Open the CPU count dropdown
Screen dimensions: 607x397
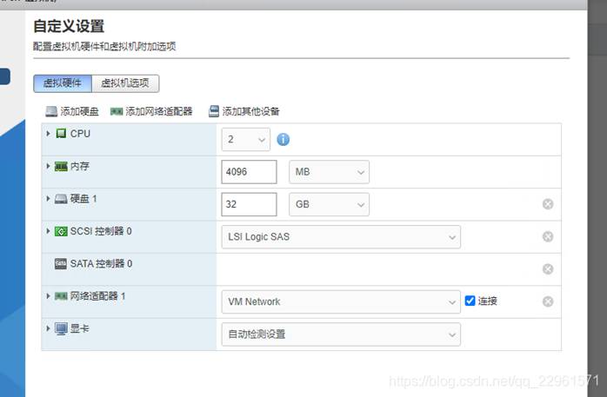coord(248,140)
